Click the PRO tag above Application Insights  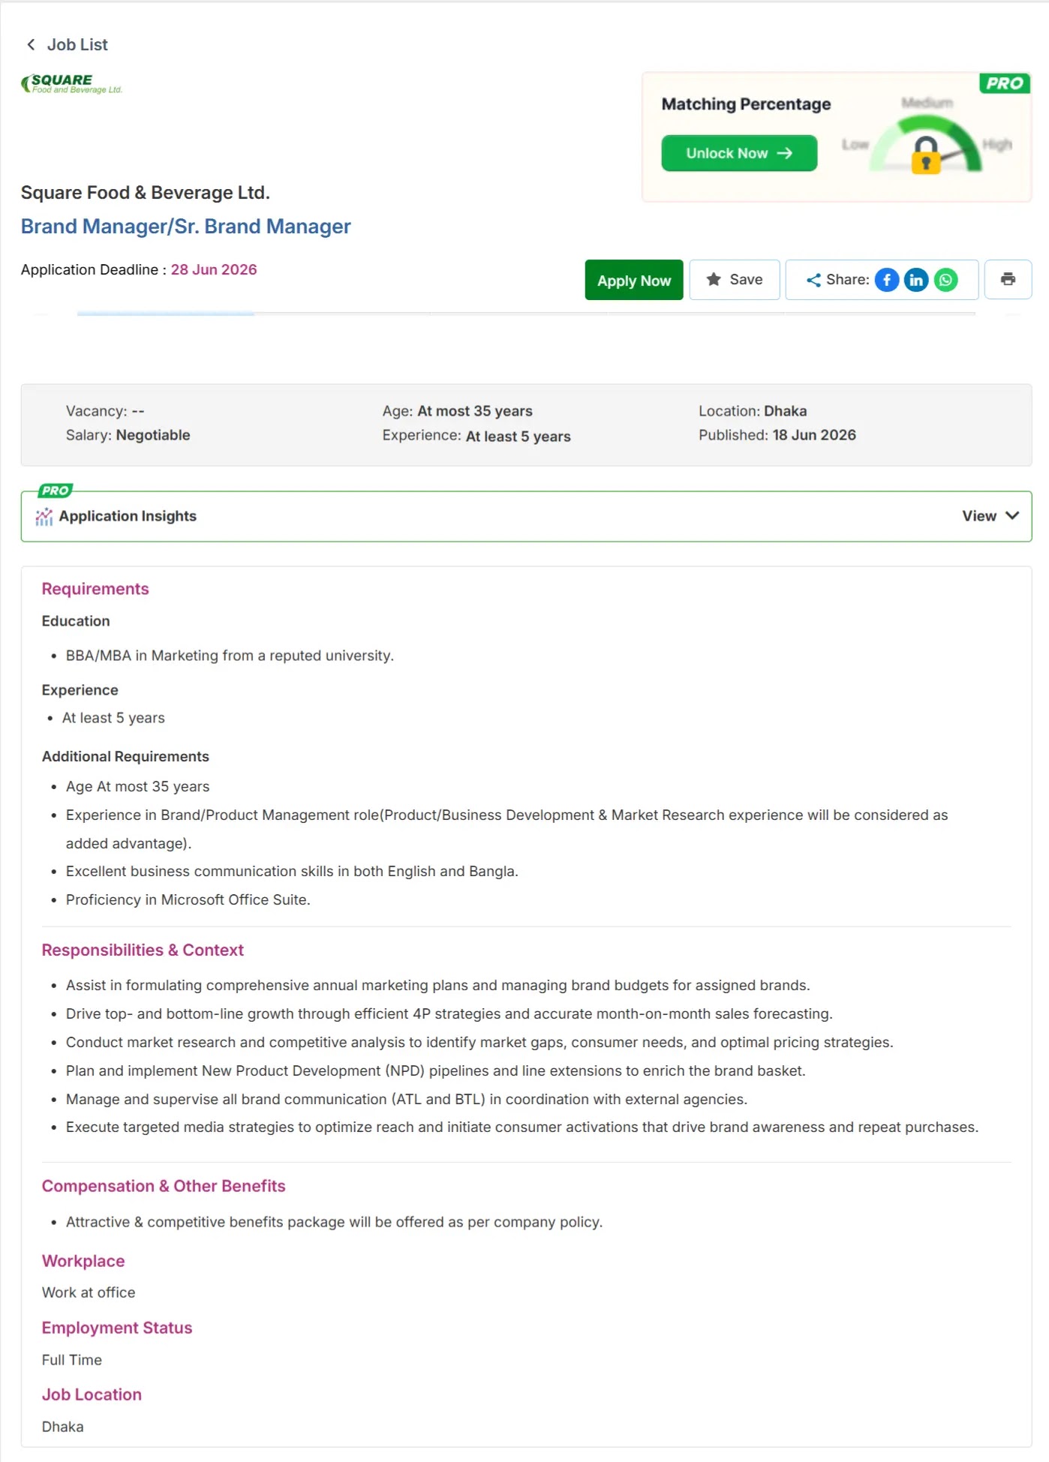55,491
